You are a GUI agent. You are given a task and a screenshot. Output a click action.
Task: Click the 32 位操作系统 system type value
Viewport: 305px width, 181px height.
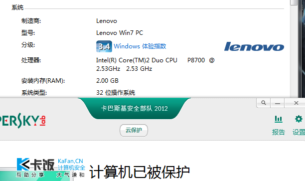point(116,93)
